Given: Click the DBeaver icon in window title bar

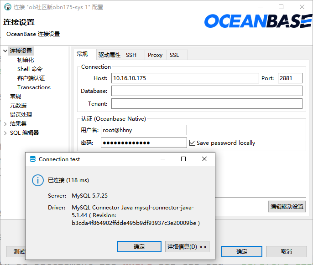Looking at the screenshot, I should (x=8, y=7).
